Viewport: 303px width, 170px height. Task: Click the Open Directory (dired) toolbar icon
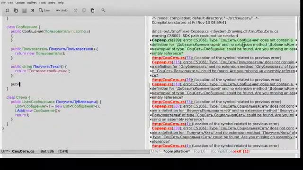(24, 10)
